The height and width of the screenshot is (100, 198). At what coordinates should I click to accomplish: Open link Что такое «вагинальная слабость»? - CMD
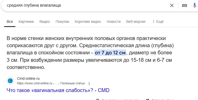coord(58,90)
